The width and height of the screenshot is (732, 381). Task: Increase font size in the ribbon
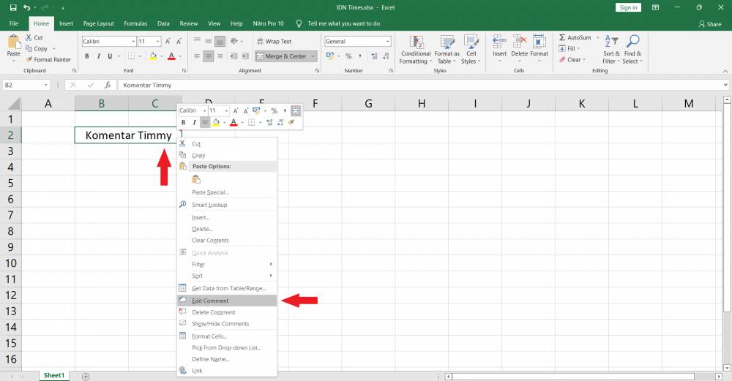(x=168, y=42)
